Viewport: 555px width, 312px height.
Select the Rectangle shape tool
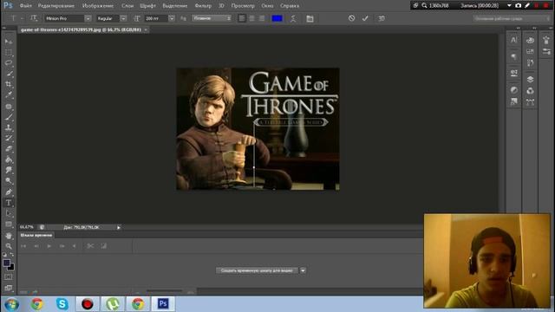9,224
